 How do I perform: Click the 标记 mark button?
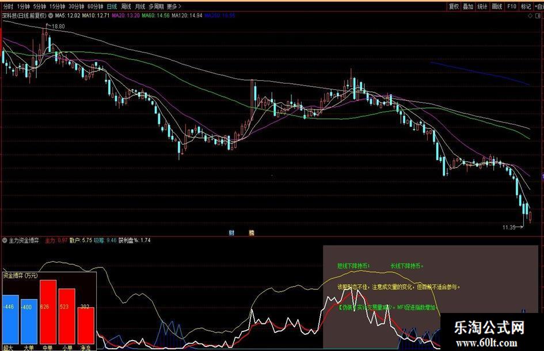pos(526,6)
